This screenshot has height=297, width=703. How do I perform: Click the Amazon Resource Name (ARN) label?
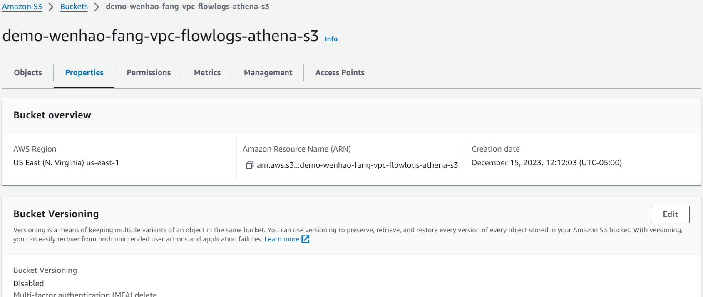[297, 149]
